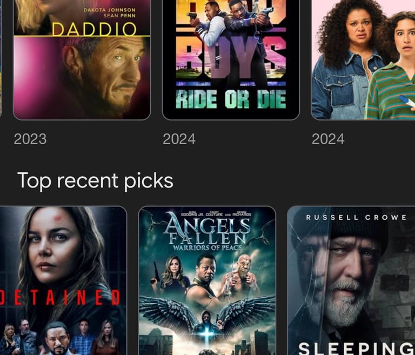Open Angels Fallen Warriors of Peace poster
Screen dimensions: 415x355
coord(207,280)
